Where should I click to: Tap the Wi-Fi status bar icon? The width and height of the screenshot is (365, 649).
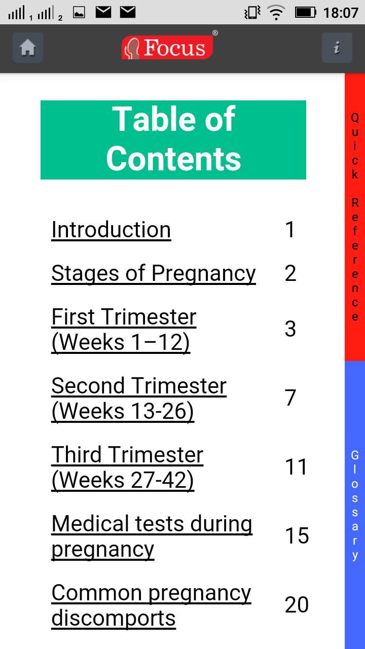pos(276,12)
